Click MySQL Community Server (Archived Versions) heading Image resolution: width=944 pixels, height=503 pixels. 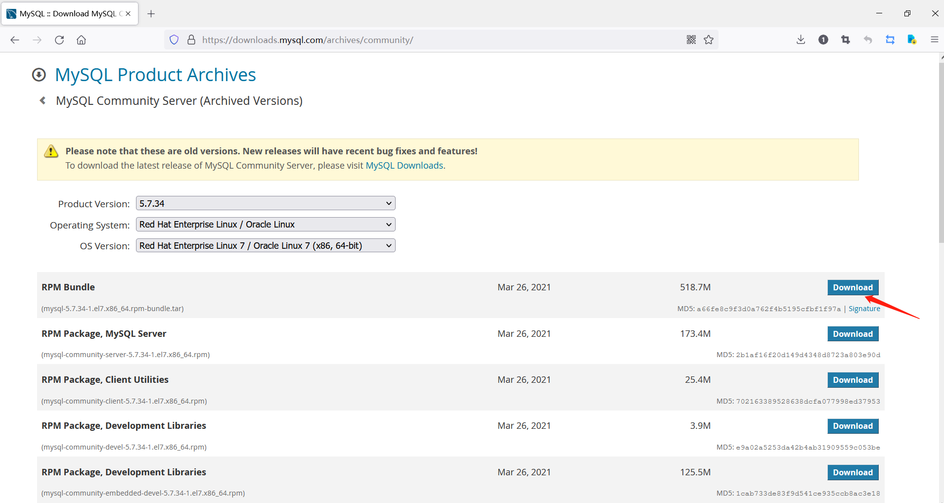(179, 101)
